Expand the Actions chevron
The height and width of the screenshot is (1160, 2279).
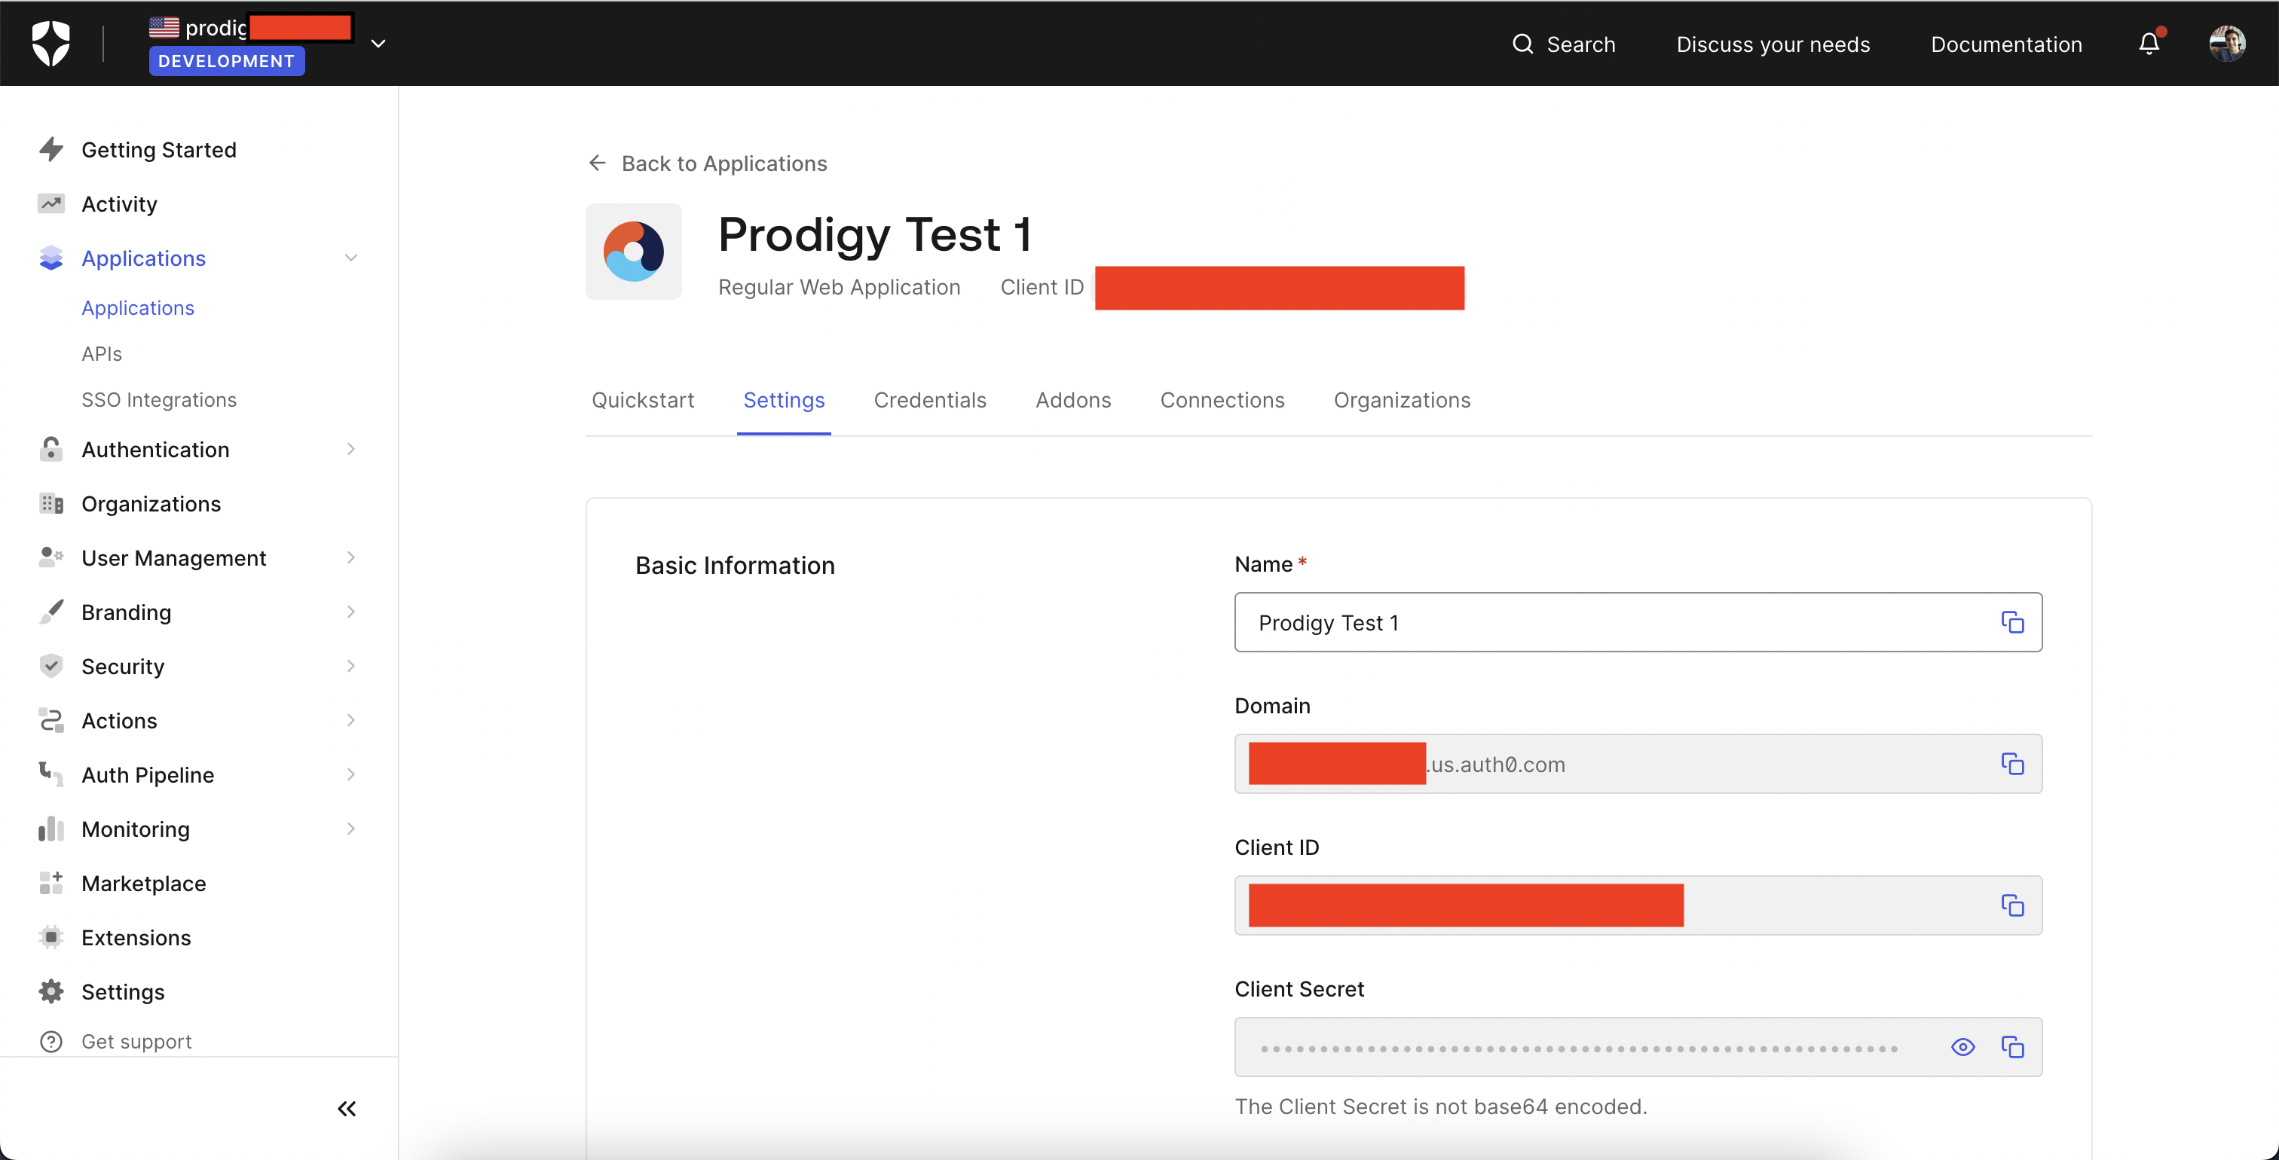[x=350, y=721]
